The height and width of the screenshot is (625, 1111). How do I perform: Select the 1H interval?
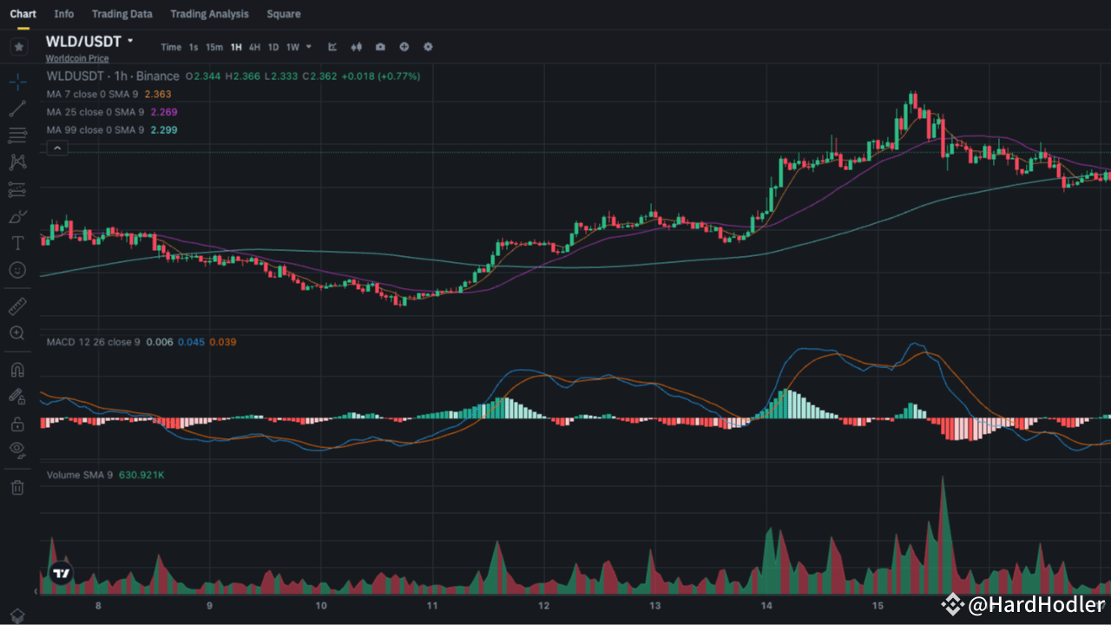click(x=236, y=47)
